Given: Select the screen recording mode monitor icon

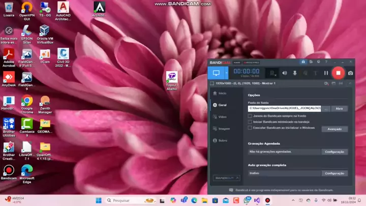Looking at the screenshot, I should point(216,72).
